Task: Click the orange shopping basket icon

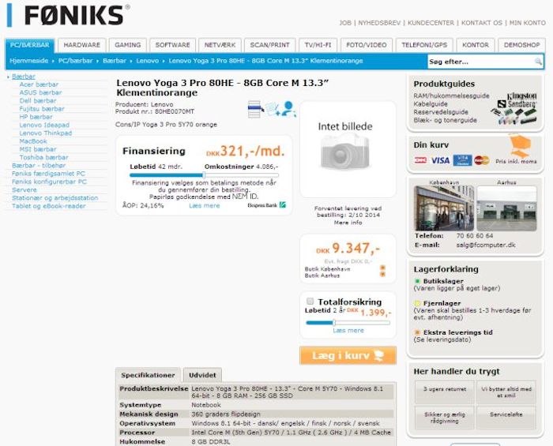Action: (520, 146)
